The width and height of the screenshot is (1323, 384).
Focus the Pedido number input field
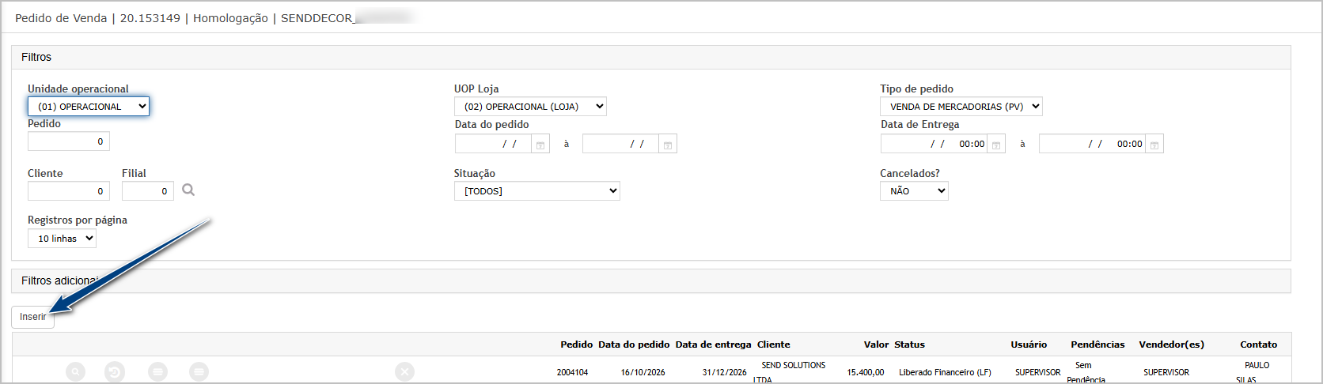[x=69, y=141]
